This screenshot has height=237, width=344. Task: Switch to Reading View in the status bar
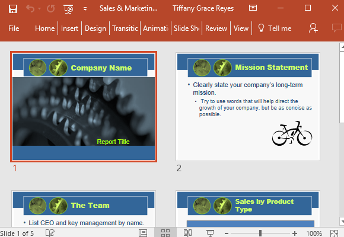(188, 233)
